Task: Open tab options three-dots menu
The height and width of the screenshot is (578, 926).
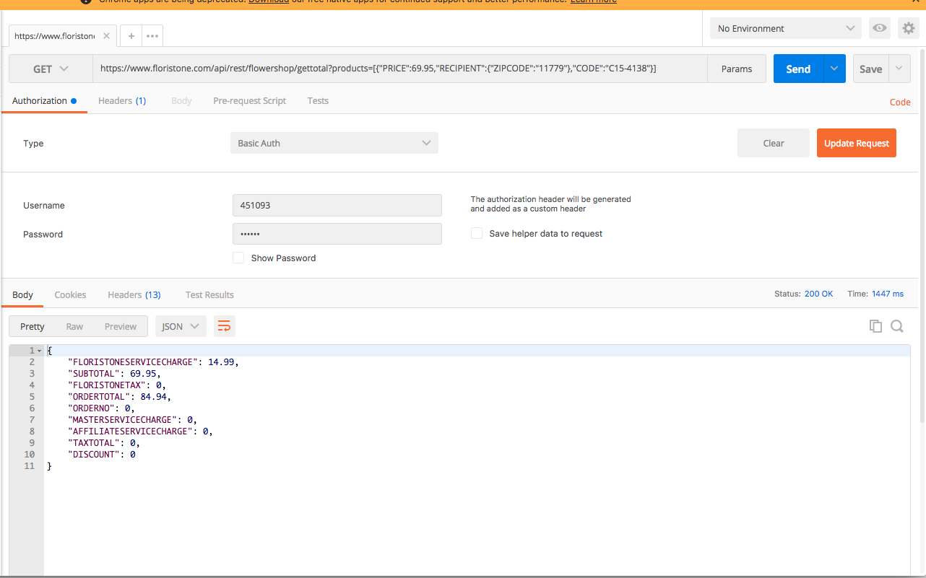Action: (152, 35)
